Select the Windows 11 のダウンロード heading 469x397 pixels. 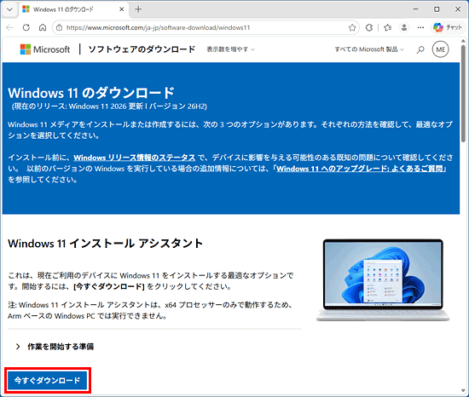91,93
